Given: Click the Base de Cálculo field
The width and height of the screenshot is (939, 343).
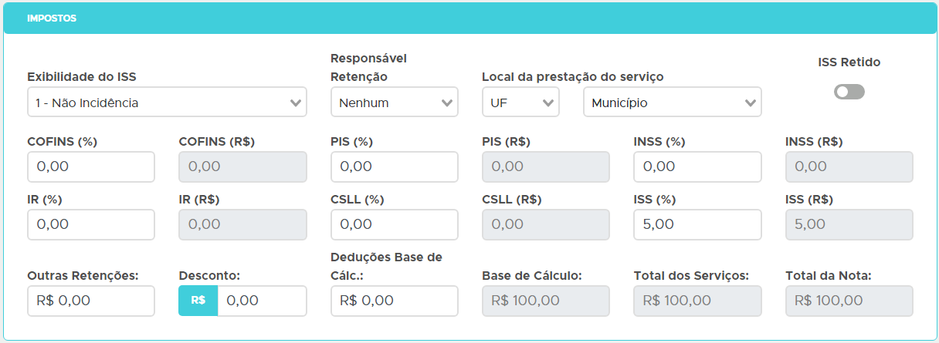Looking at the screenshot, I should coord(545,301).
